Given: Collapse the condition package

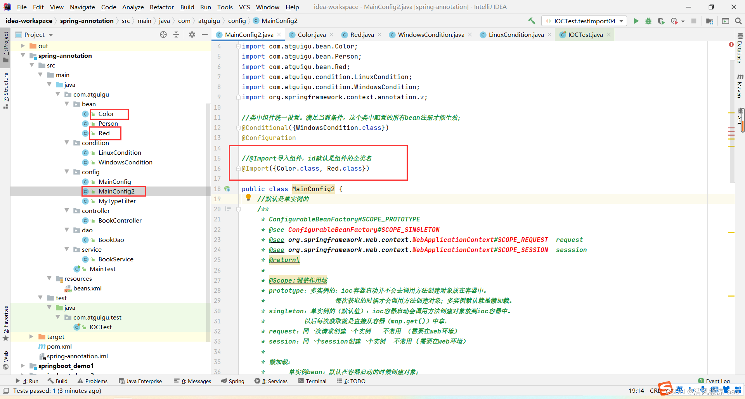Looking at the screenshot, I should click(66, 143).
